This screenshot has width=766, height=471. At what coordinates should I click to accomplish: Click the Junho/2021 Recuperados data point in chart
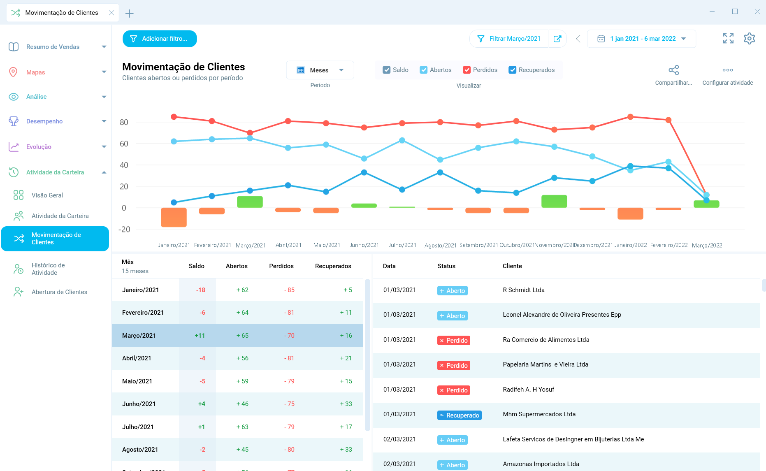[364, 172]
